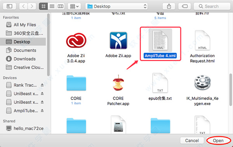
Task: Select the CORE Patcher.app apple icon
Action: pyautogui.click(x=118, y=83)
